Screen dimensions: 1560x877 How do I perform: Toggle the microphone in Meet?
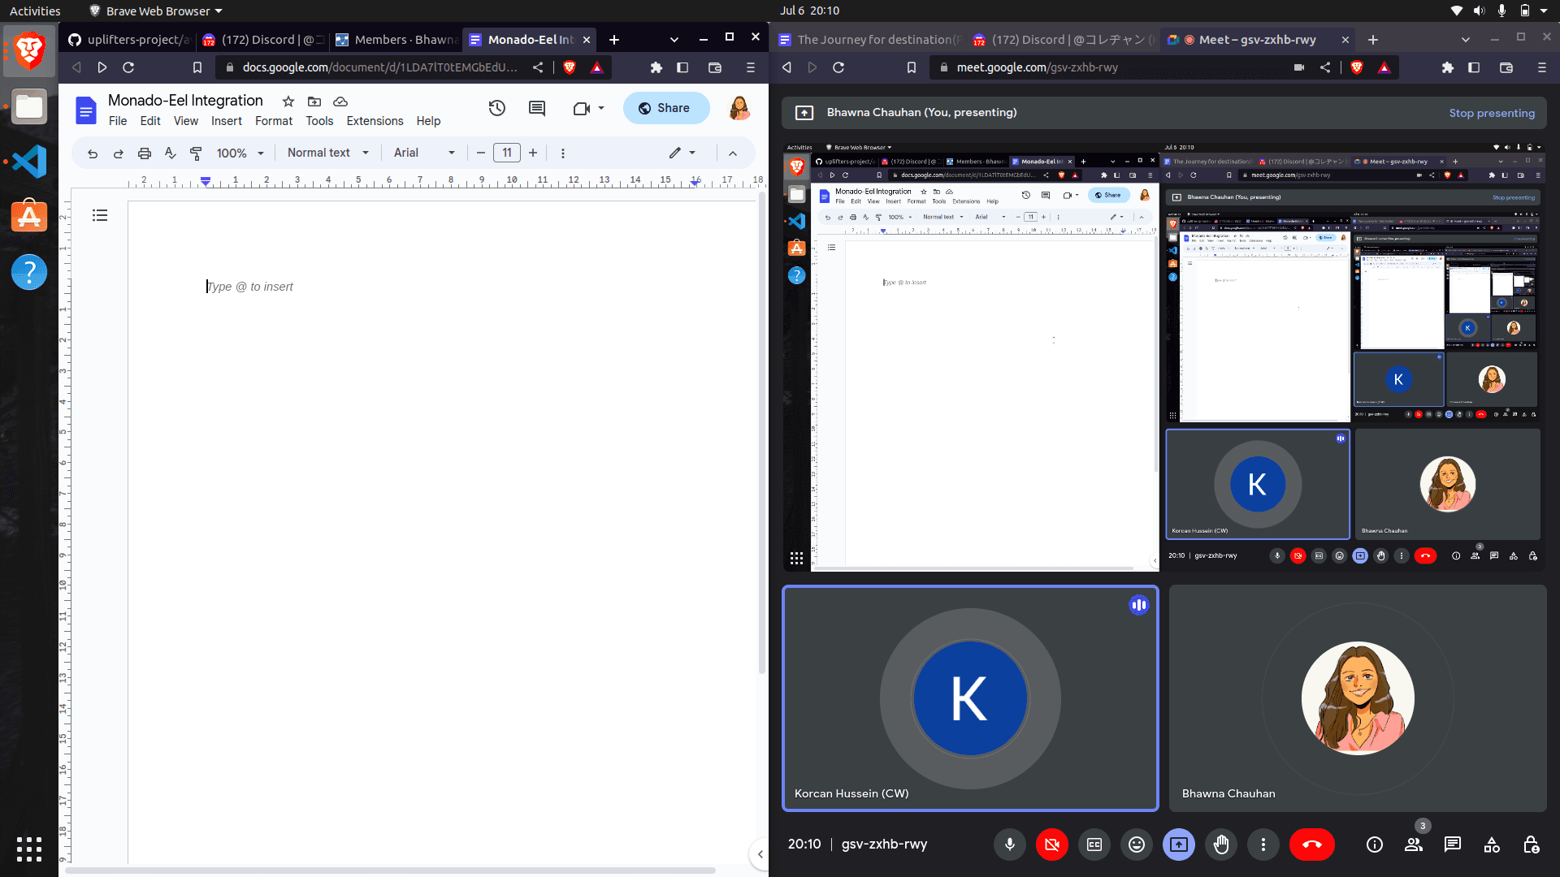1010,845
